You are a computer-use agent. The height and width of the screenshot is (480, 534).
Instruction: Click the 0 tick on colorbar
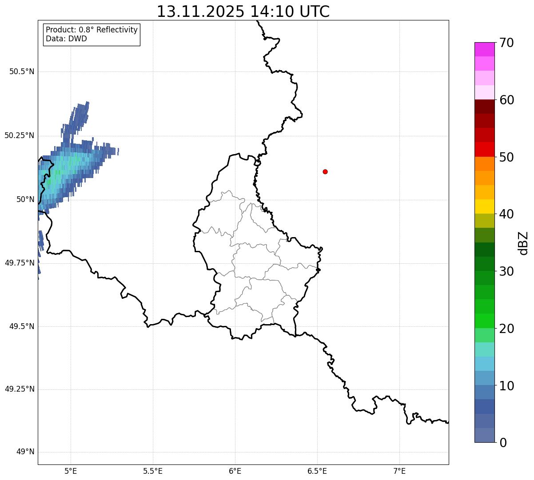[503, 443]
